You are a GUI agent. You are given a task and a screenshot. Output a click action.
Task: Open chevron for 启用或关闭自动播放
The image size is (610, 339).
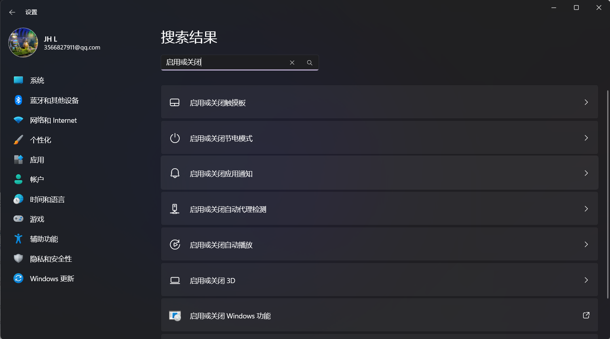point(586,244)
